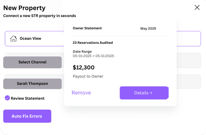Remove the owner statement

click(x=81, y=93)
